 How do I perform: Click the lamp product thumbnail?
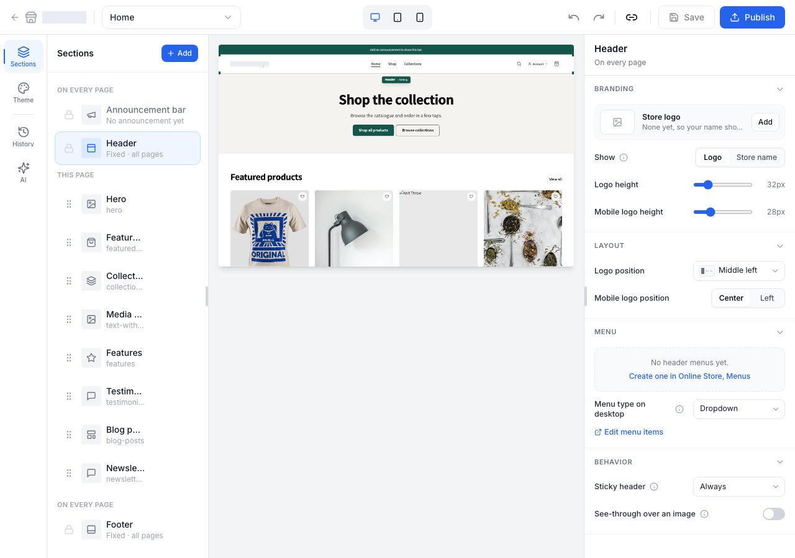click(353, 228)
